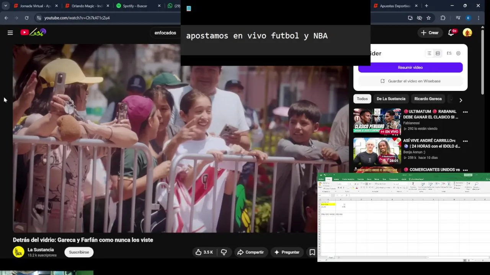Click the Compartir share button
This screenshot has width=490, height=275.
point(250,252)
